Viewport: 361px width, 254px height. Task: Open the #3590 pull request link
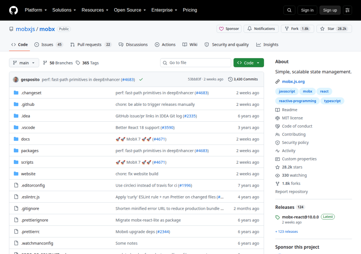tap(167, 127)
